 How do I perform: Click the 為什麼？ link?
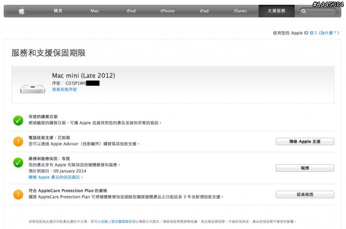[x=329, y=33]
